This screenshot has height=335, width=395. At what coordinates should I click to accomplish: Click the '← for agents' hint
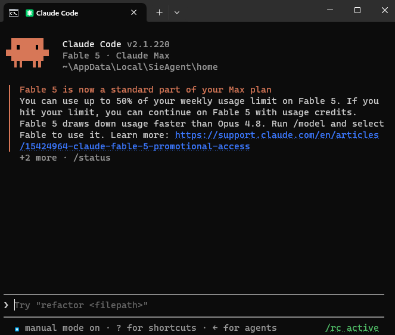pos(244,328)
